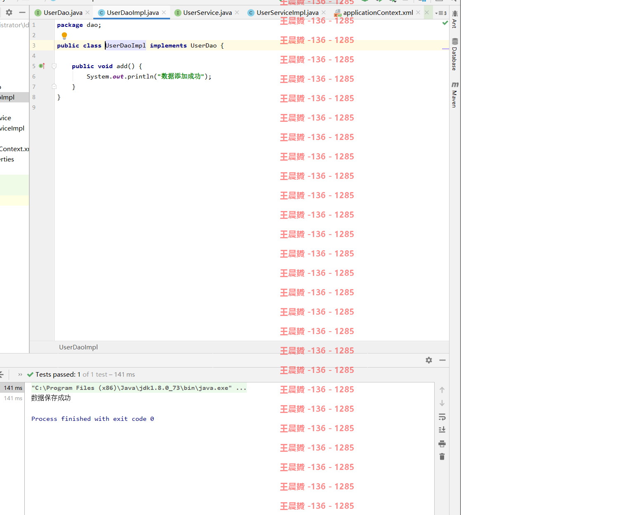Viewport: 634px width, 515px height.
Task: Click the java.exe command line in console
Action: 139,388
